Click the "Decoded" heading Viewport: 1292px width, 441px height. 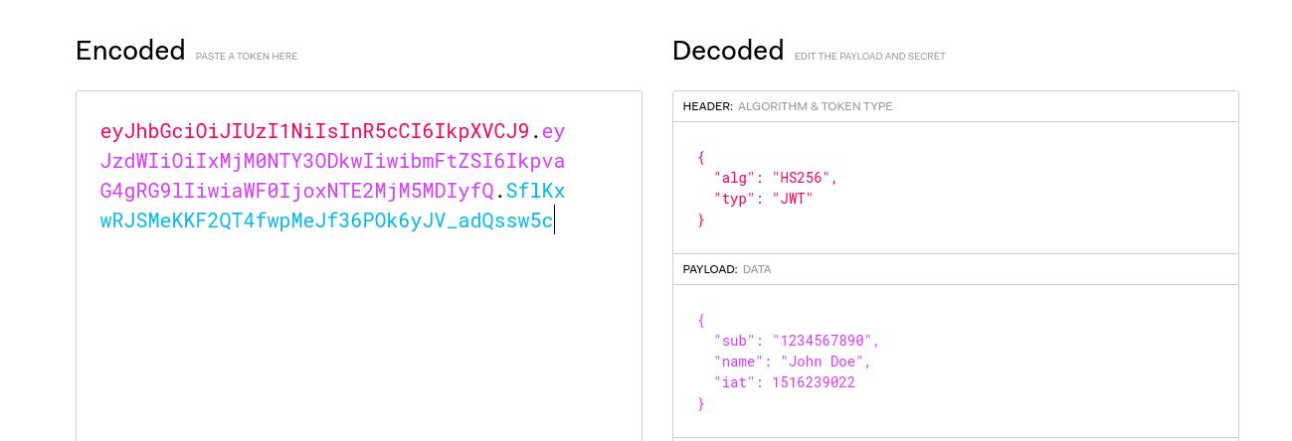tap(728, 51)
